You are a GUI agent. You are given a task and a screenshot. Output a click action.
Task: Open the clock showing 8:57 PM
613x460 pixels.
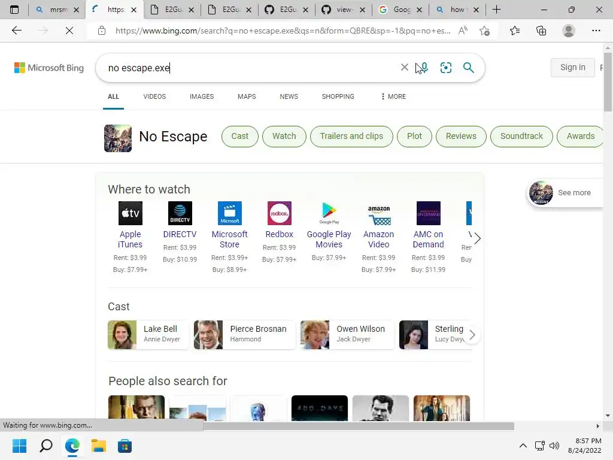click(x=584, y=446)
